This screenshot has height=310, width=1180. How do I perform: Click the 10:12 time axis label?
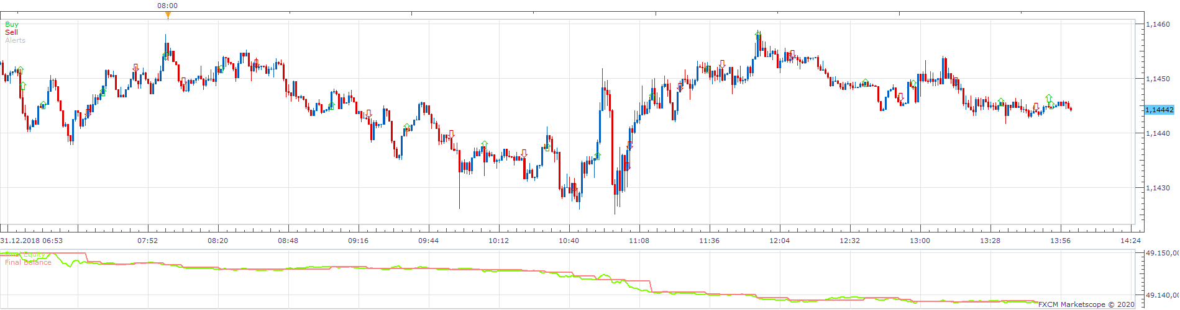click(499, 241)
